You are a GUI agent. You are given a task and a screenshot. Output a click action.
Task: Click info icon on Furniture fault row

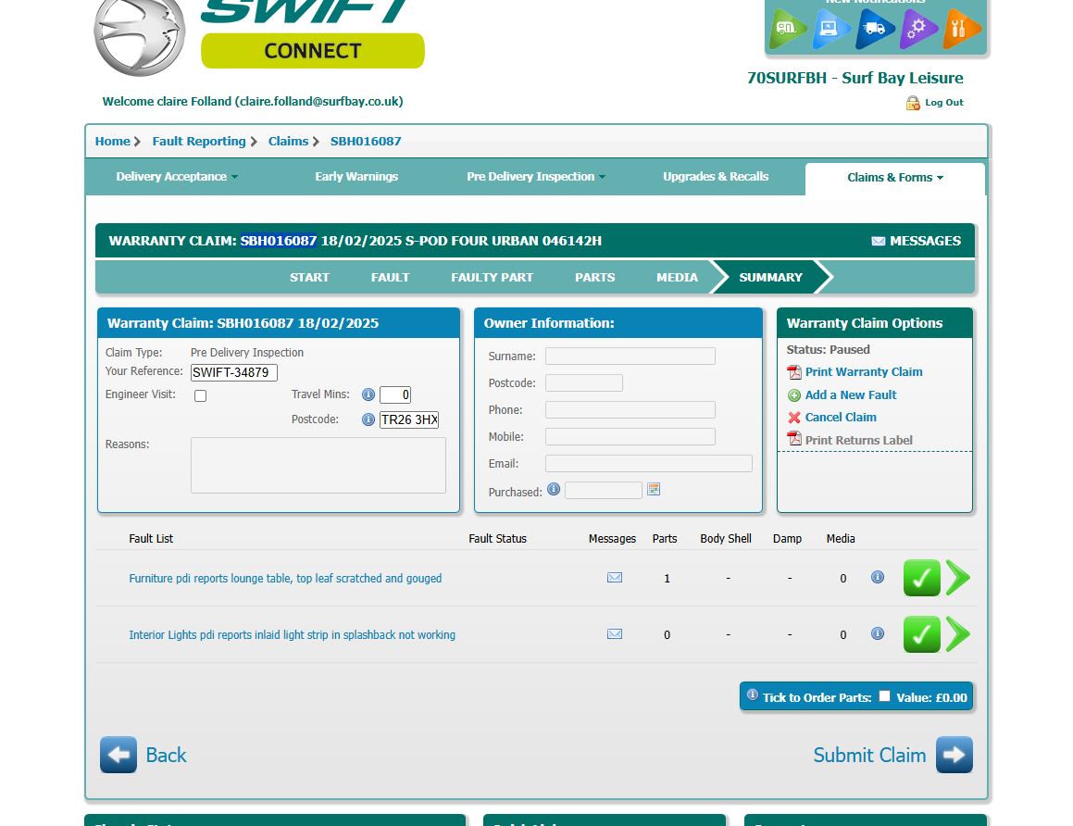pyautogui.click(x=878, y=578)
